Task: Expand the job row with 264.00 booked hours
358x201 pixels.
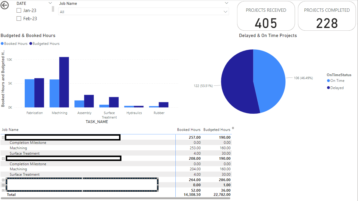Action: click(3, 180)
